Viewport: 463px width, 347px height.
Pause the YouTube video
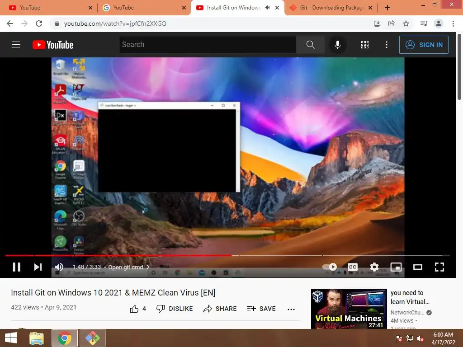click(17, 267)
